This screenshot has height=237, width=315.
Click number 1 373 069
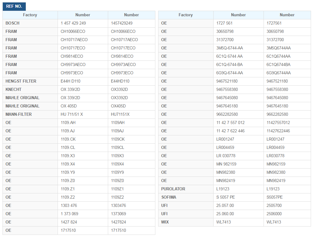pyautogui.click(x=70, y=214)
